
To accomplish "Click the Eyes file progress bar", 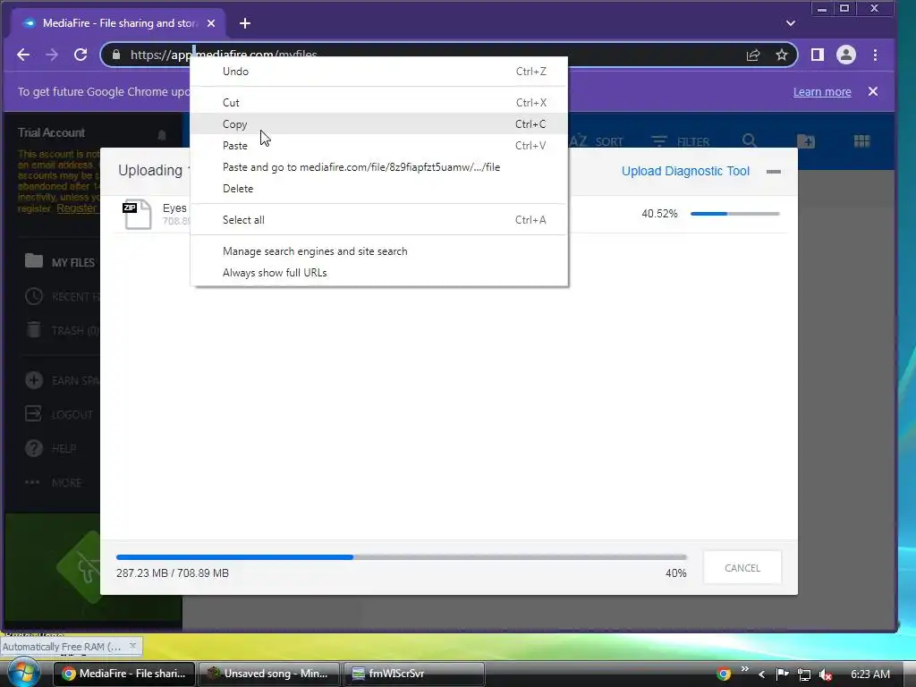I will point(735,214).
